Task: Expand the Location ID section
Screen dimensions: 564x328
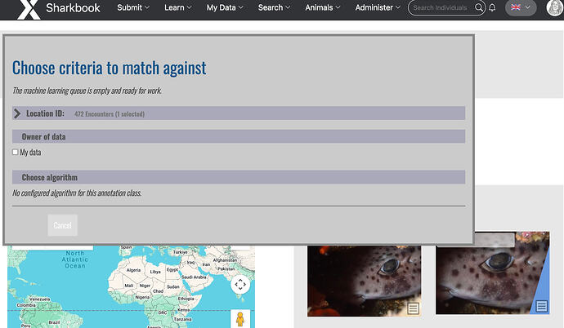Action: pos(18,113)
